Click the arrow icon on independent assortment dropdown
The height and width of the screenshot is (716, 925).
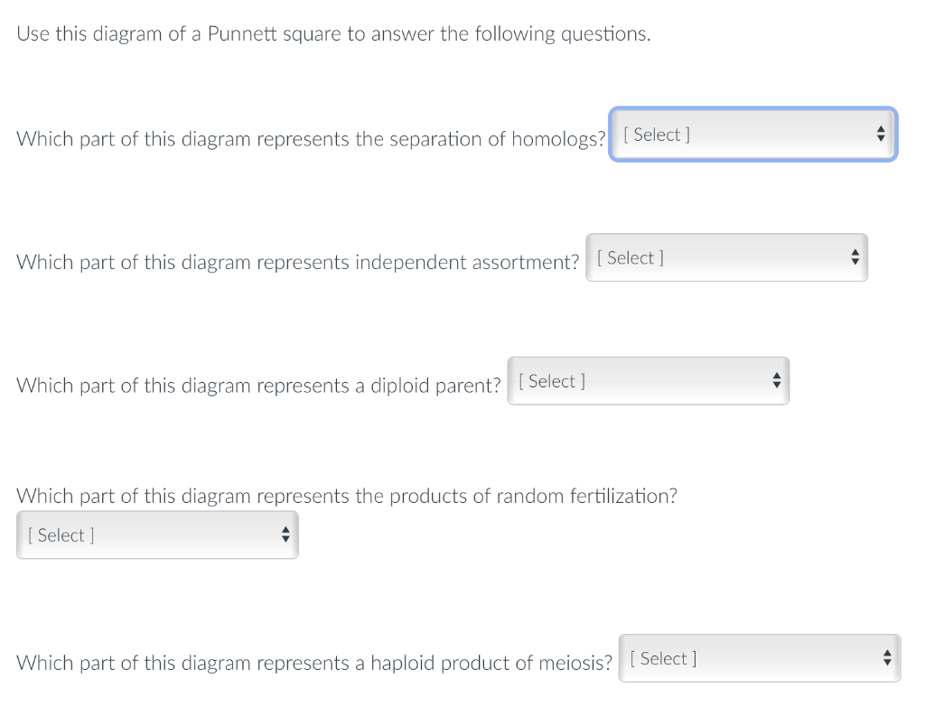(854, 258)
